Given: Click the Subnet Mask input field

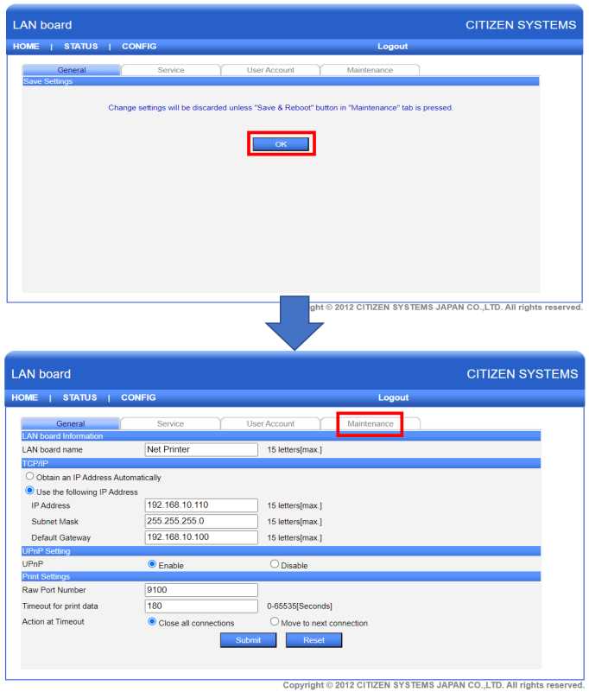Looking at the screenshot, I should (x=201, y=521).
